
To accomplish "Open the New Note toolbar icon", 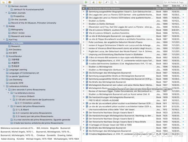I will [x=100, y=2].
